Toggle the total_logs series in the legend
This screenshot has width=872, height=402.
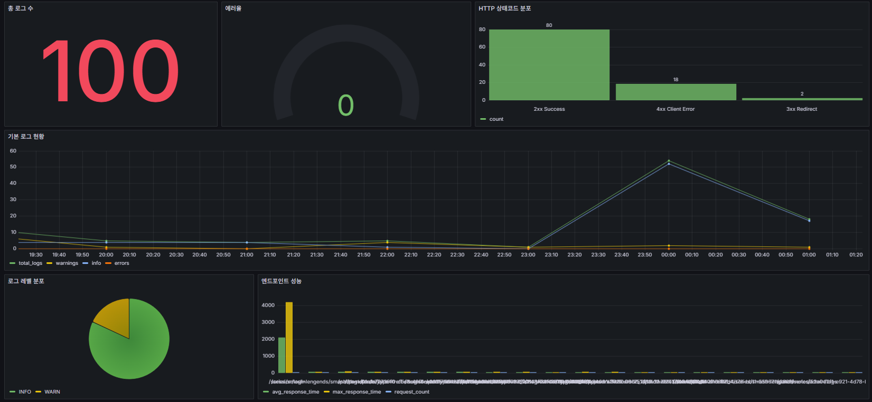tap(30, 263)
